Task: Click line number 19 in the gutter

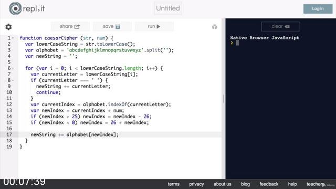Action: (9, 147)
